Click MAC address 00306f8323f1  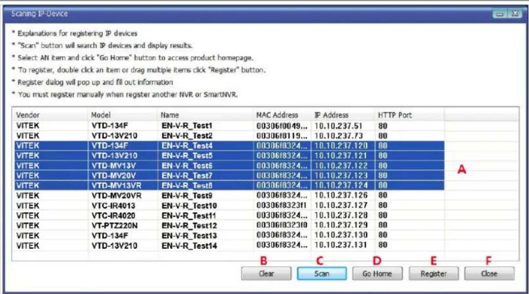(281, 205)
